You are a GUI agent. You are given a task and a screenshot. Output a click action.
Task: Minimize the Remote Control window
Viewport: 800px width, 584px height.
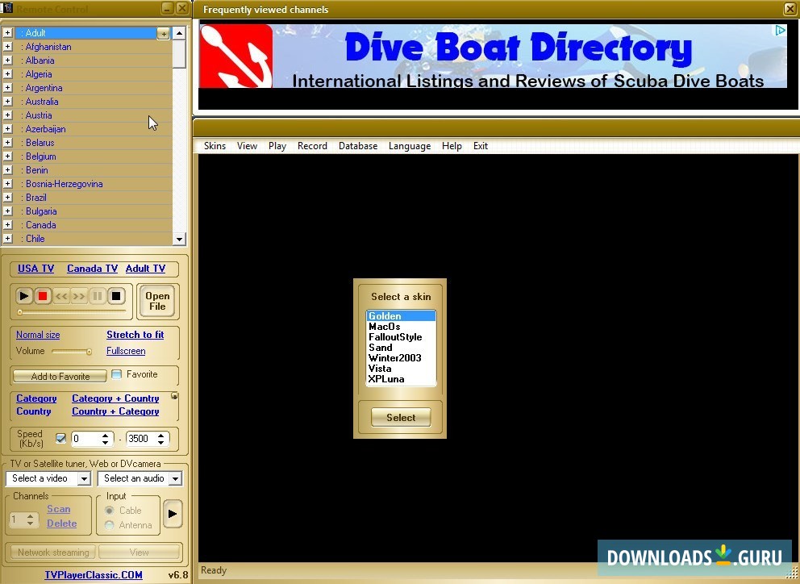[x=168, y=8]
